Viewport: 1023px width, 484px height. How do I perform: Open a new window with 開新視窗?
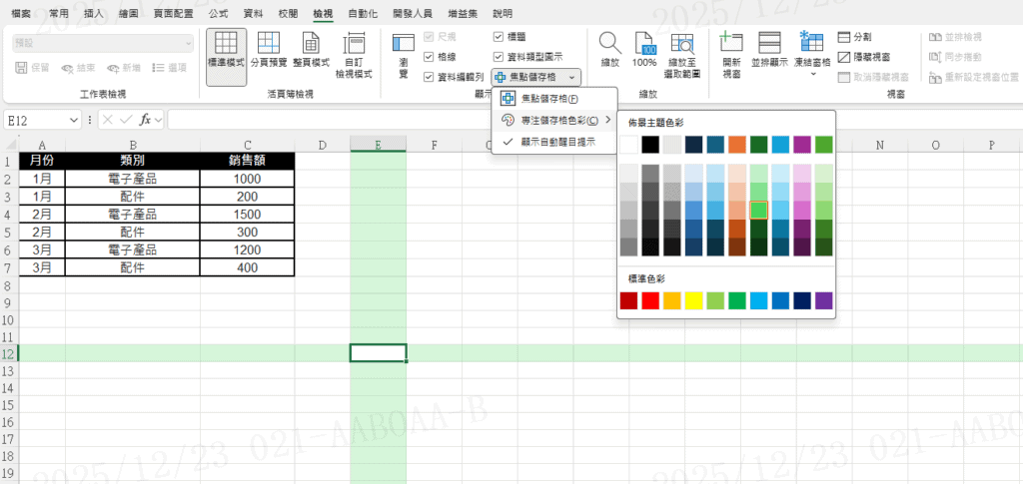click(x=731, y=54)
